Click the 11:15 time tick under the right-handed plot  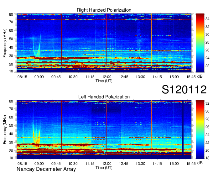[90, 77]
